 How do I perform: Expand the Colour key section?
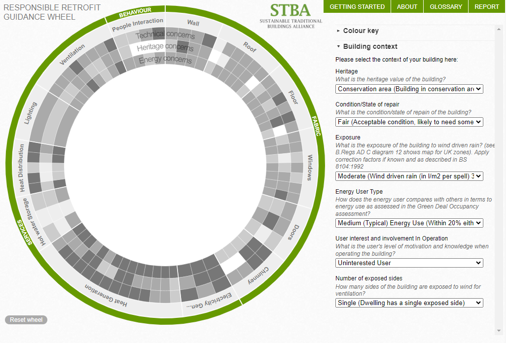361,31
